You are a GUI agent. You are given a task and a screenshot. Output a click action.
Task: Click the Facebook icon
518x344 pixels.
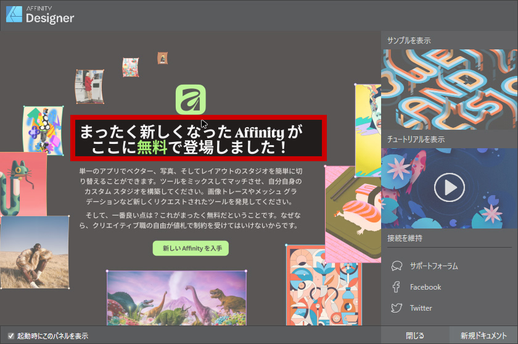396,287
